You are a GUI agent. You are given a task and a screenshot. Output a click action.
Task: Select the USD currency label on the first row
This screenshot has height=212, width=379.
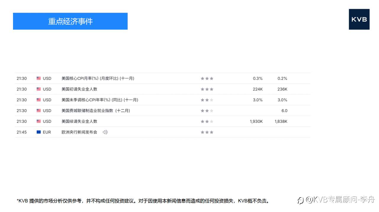[47, 78]
